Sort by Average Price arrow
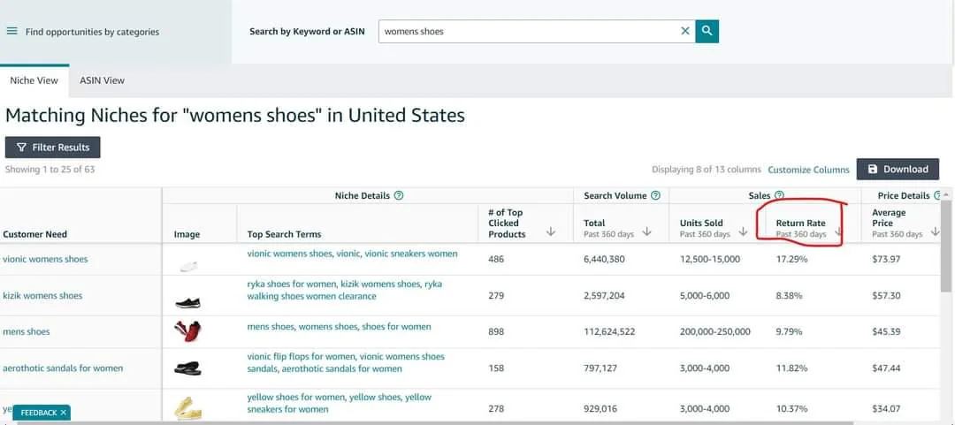The height and width of the screenshot is (425, 955). tap(935, 231)
